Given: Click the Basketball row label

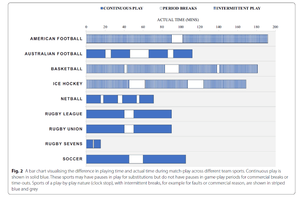Looking at the screenshot, I should click(x=67, y=69).
